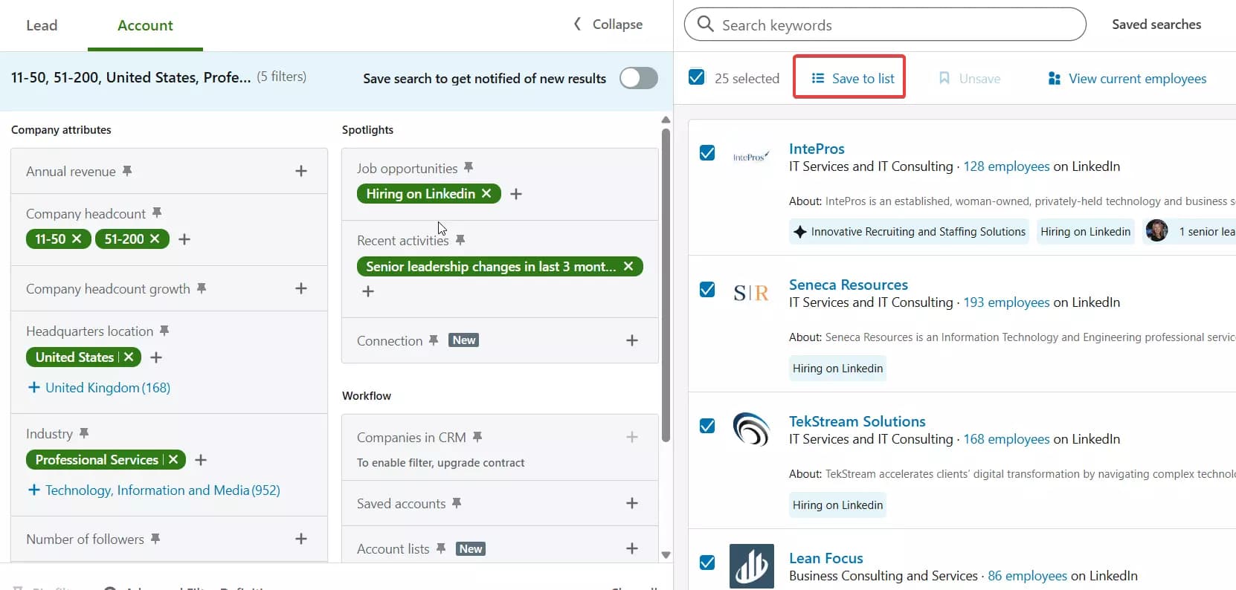Expand the Connection filter
1236x590 pixels.
632,340
